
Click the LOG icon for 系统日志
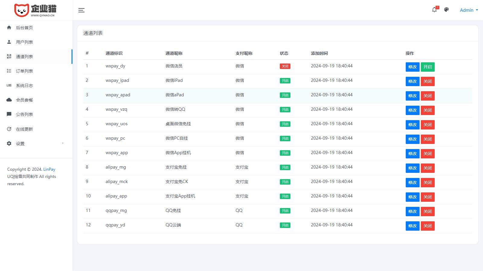point(9,86)
